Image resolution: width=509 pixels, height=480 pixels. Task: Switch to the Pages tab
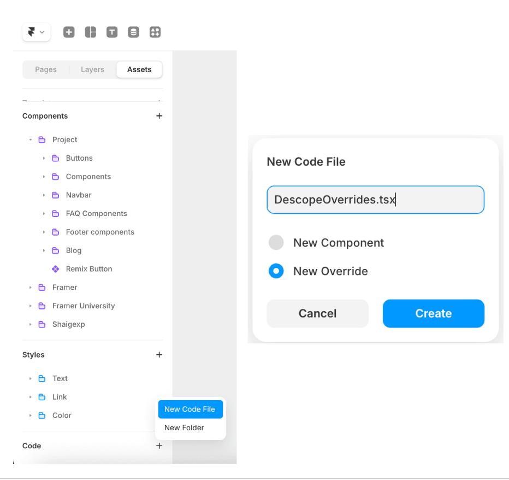click(46, 69)
